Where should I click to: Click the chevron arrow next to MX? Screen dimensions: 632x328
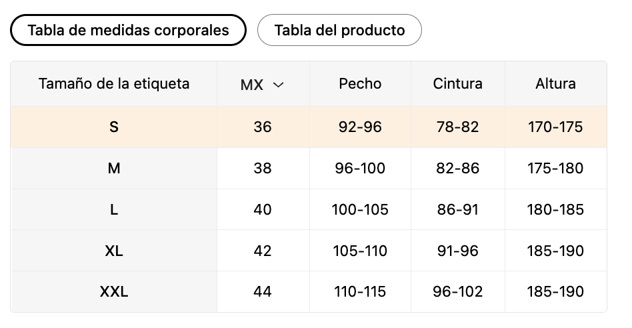(278, 85)
